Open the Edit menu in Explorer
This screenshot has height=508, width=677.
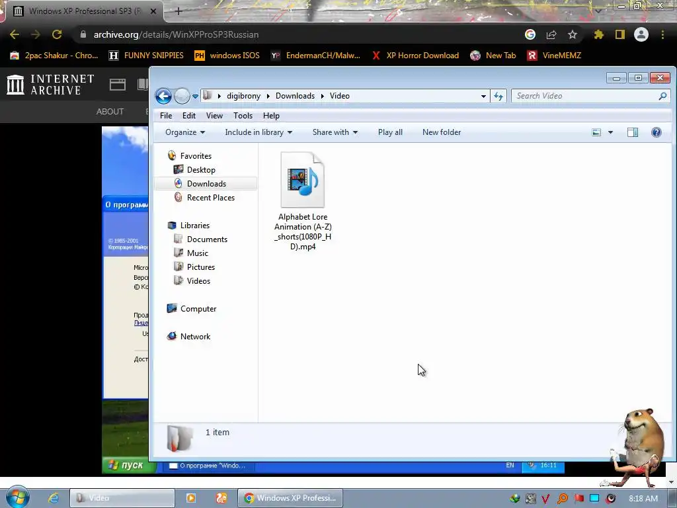pyautogui.click(x=188, y=116)
